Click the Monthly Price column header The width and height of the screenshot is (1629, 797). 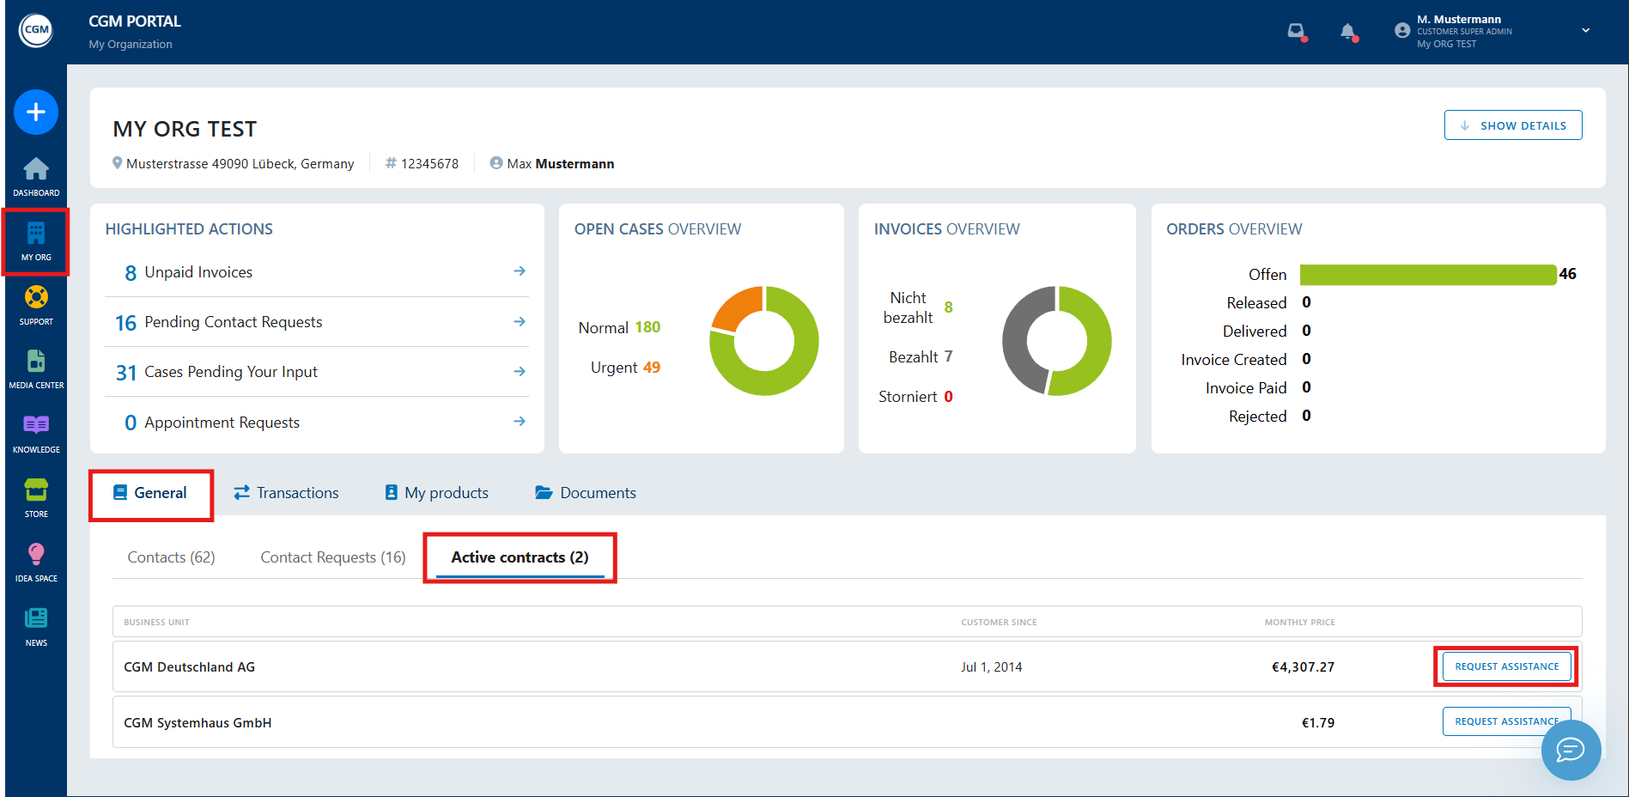tap(1299, 623)
